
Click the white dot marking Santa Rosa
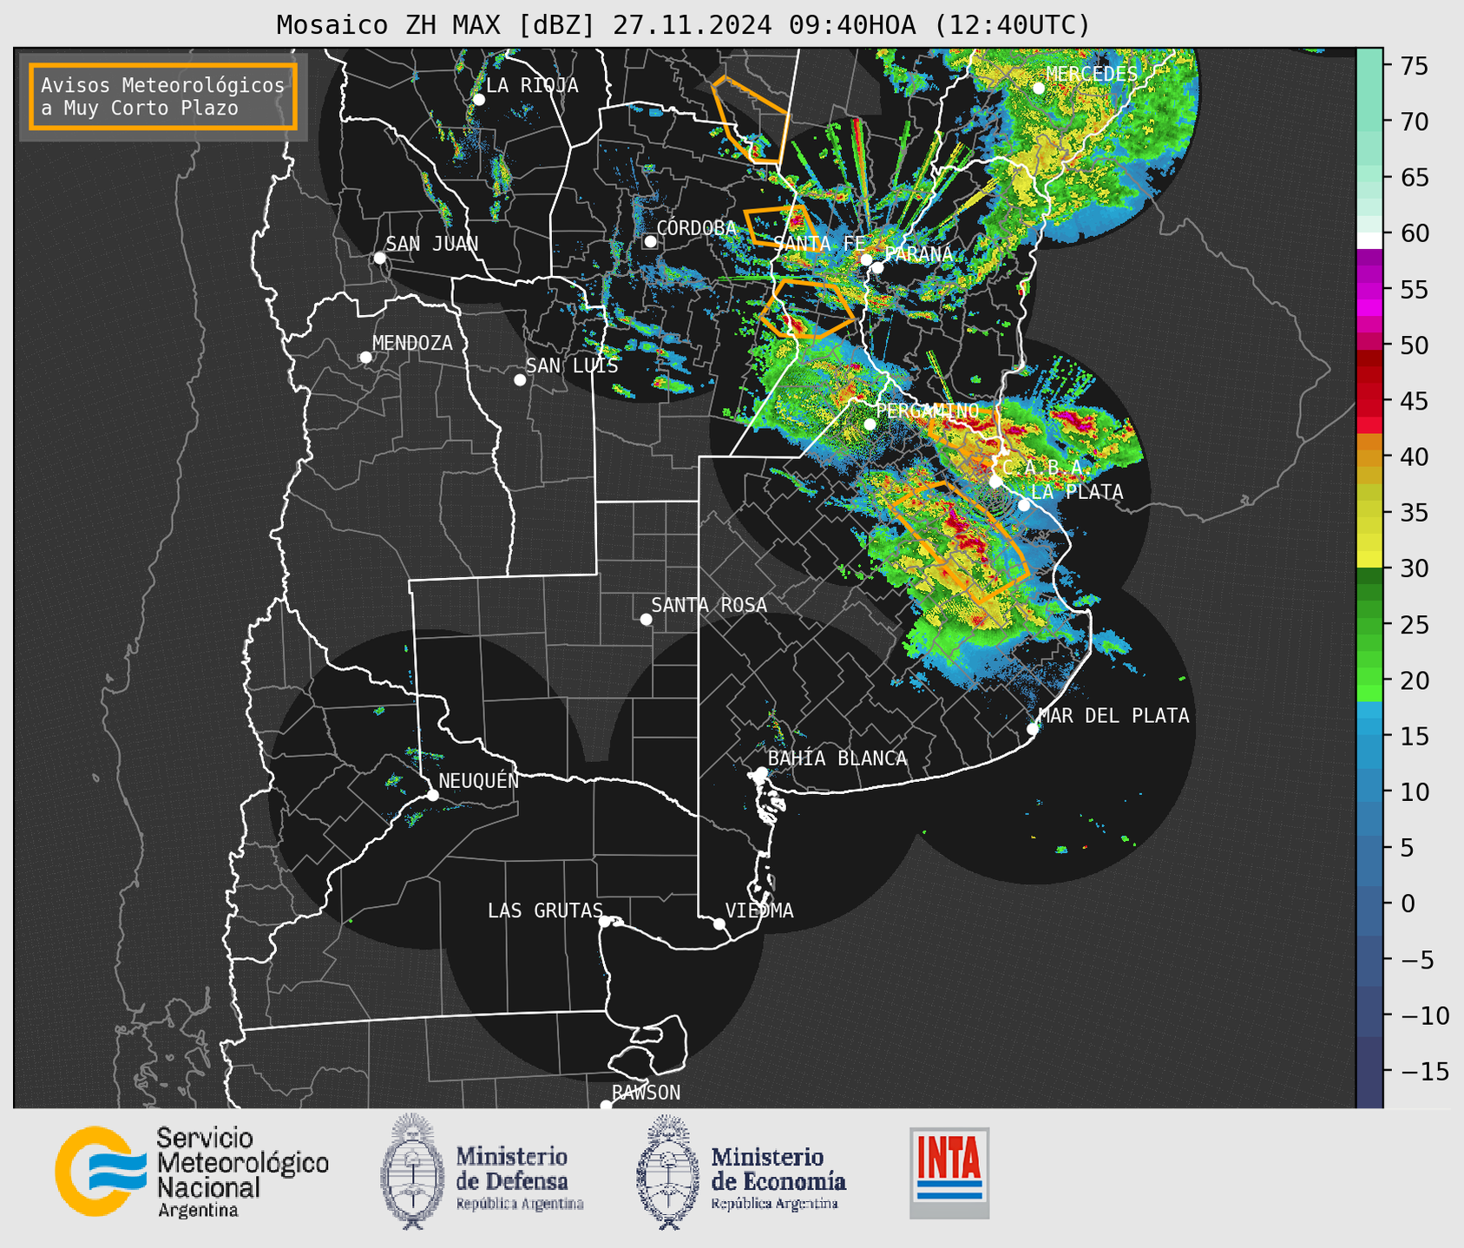pyautogui.click(x=646, y=619)
